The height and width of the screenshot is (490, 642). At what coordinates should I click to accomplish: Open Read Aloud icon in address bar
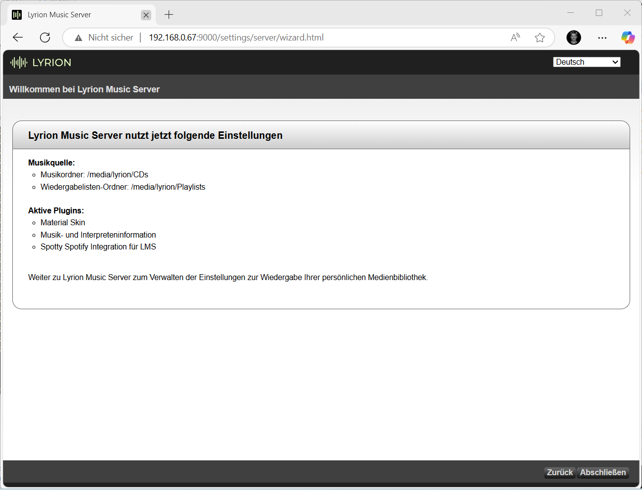coord(515,38)
